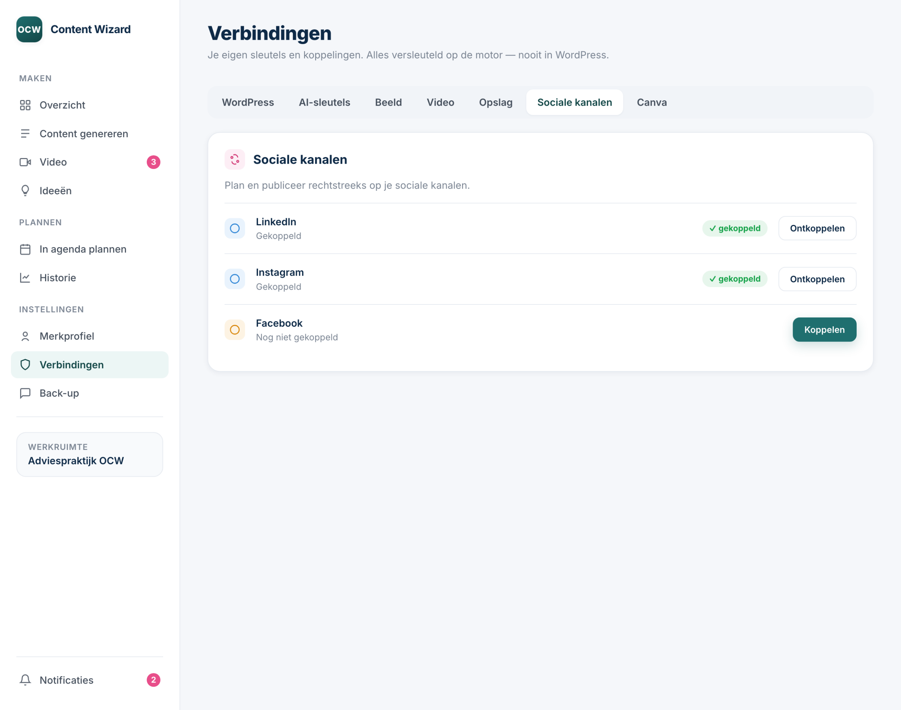Click Ontkoppelen for Instagram
This screenshot has width=901, height=710.
(x=817, y=279)
